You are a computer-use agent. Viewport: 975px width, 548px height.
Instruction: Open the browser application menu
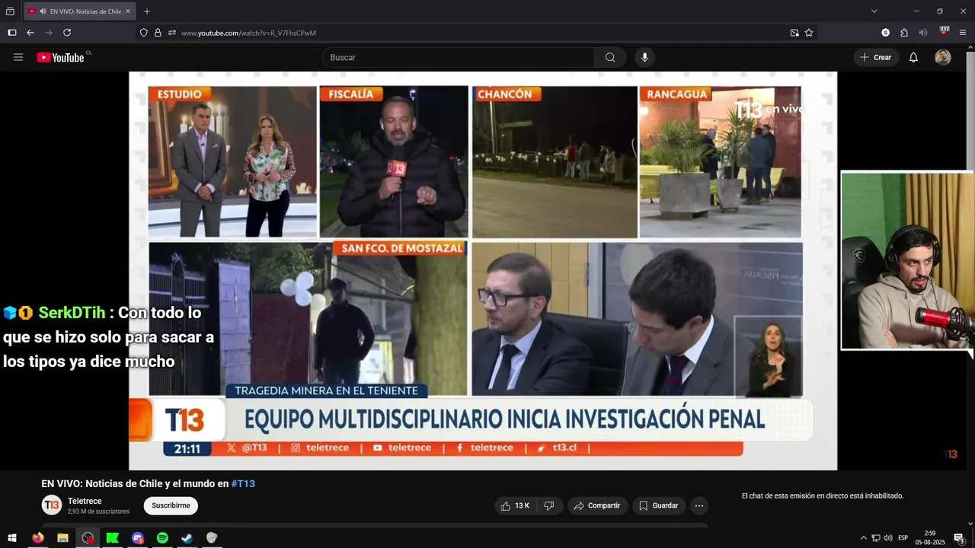(x=963, y=33)
